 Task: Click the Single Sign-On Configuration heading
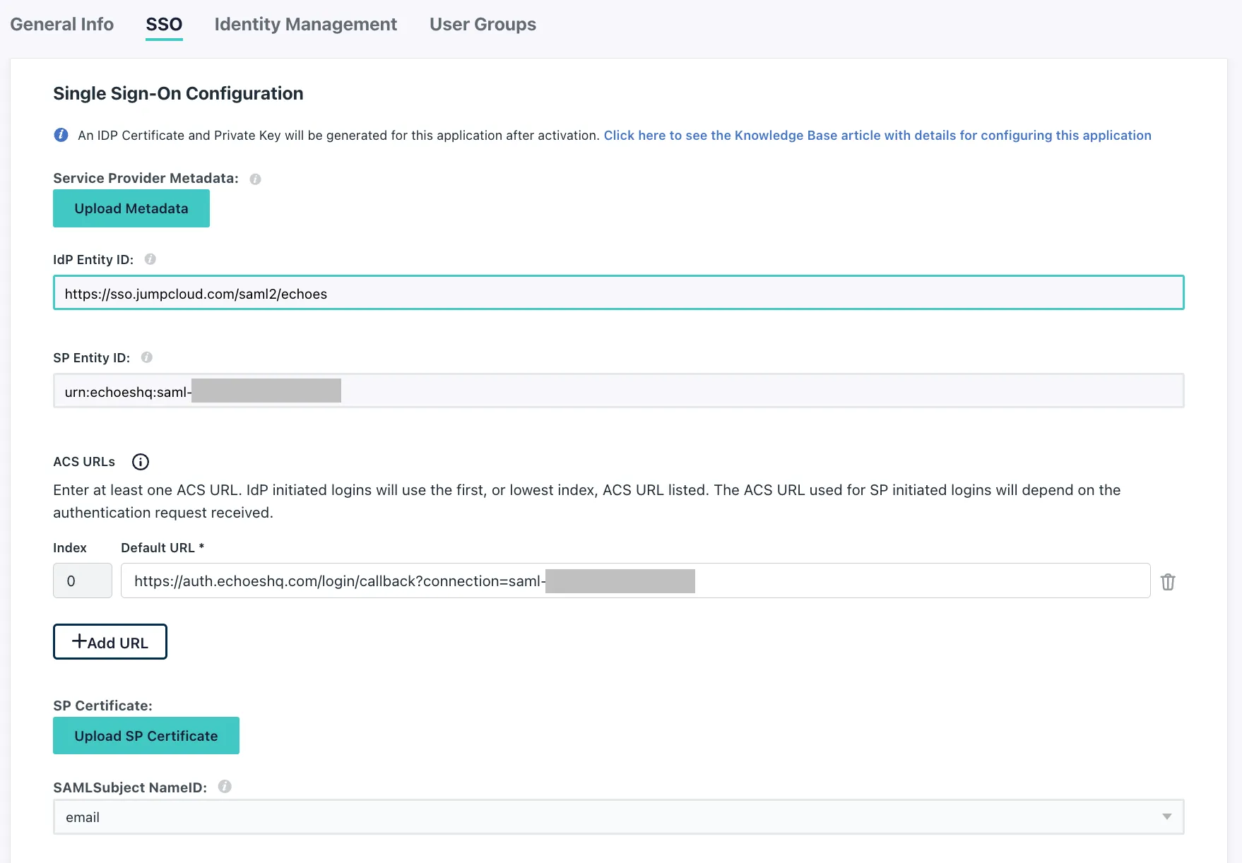tap(178, 93)
